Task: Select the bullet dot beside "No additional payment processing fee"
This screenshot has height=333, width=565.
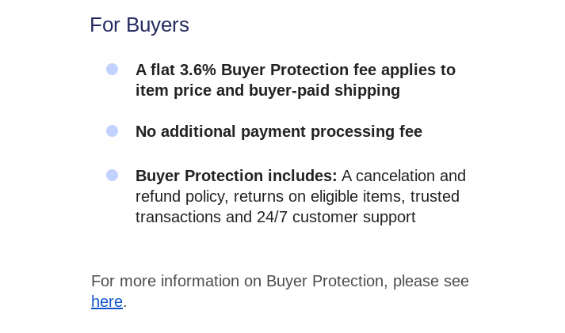Action: coord(112,131)
